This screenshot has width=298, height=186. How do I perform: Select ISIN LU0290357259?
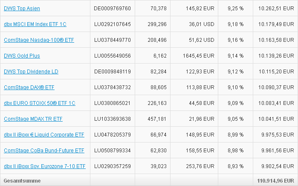[x=112, y=166]
